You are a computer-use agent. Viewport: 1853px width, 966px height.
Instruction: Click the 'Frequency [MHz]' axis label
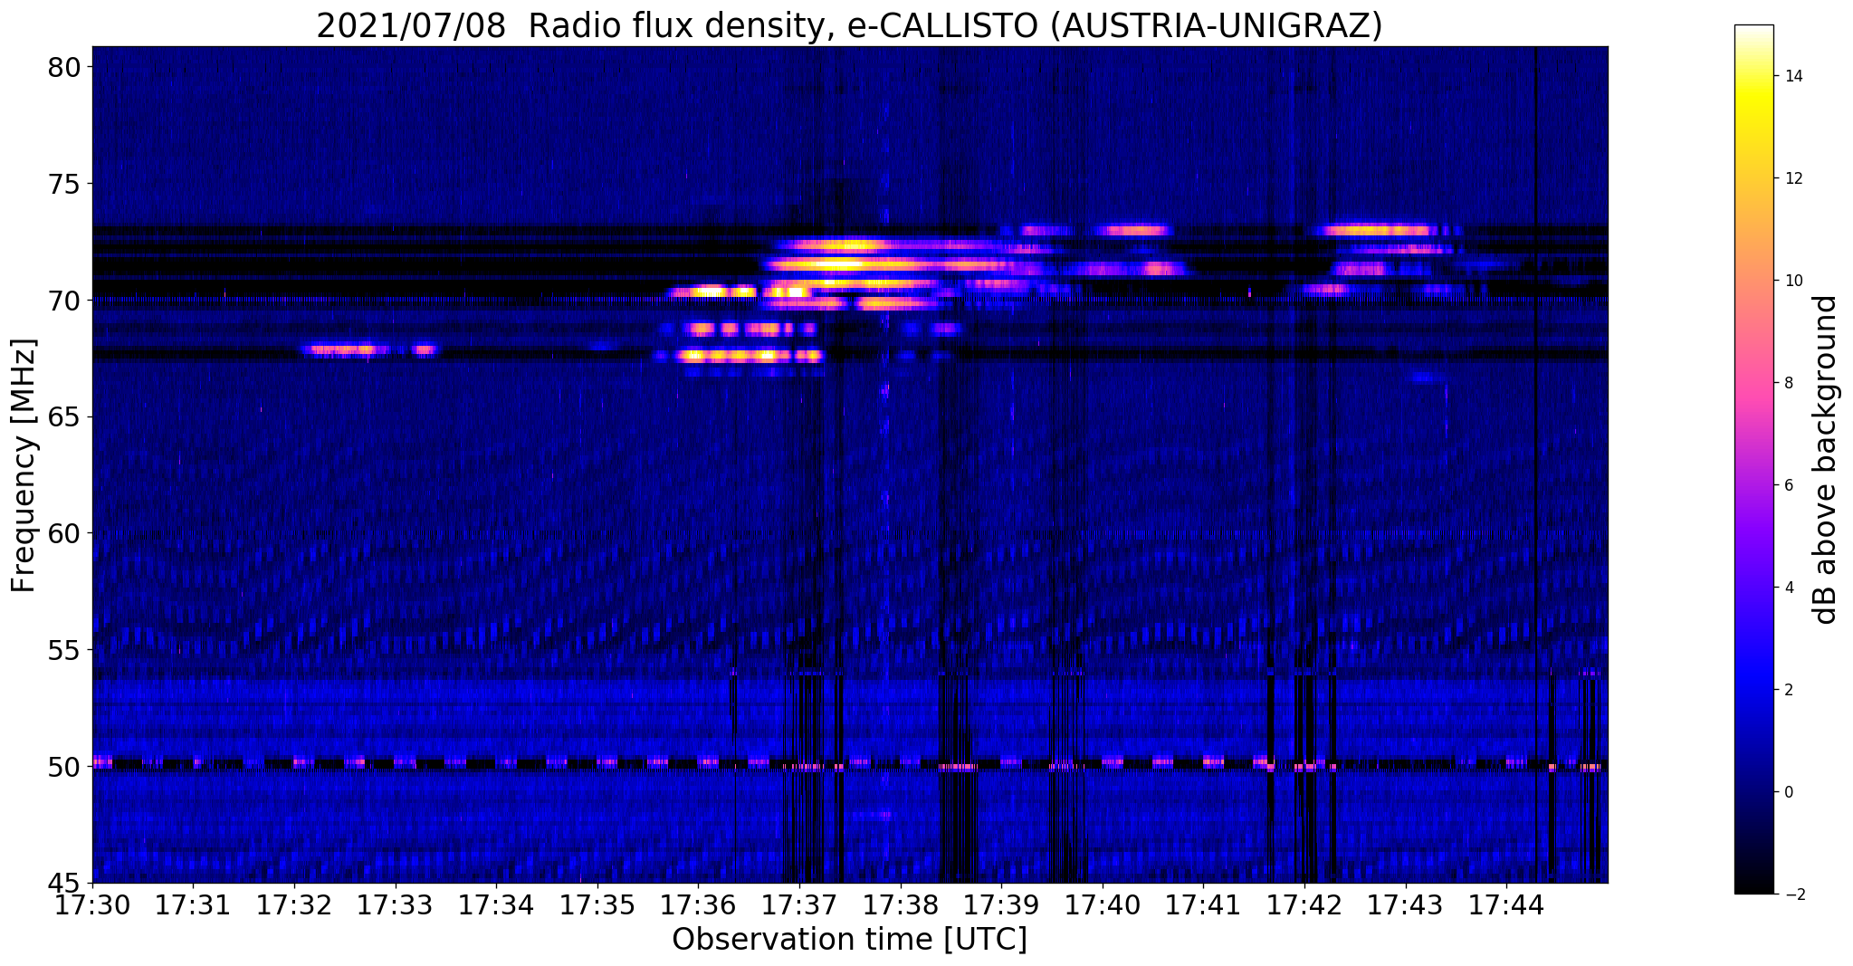(24, 465)
